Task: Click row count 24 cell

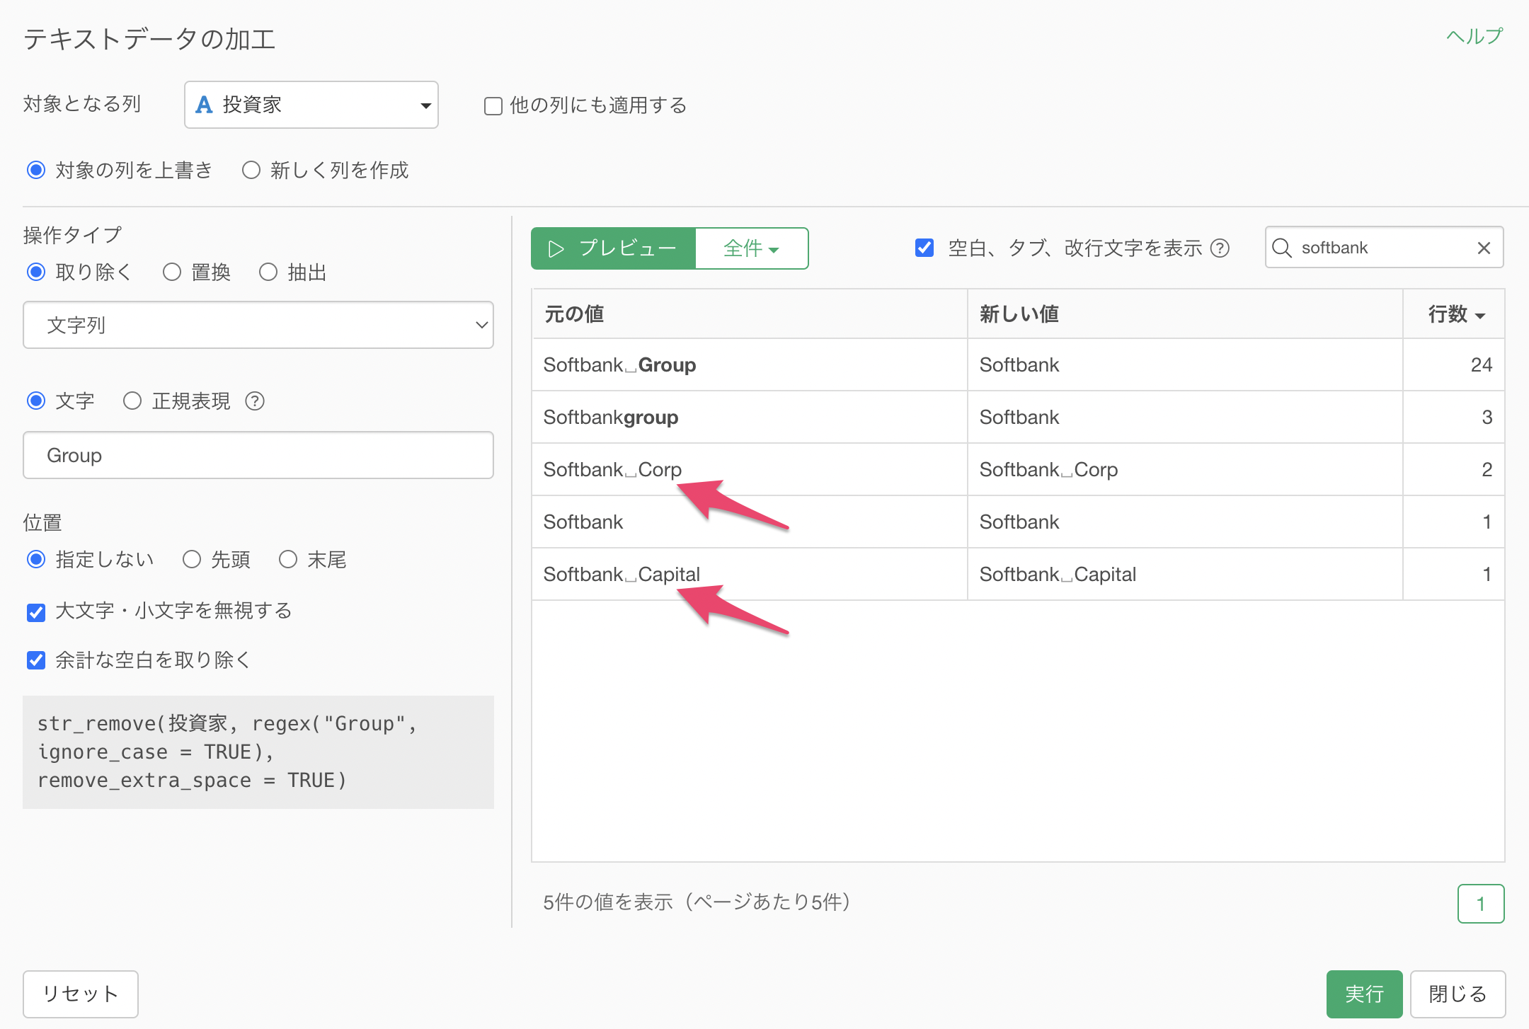Action: pos(1454,365)
